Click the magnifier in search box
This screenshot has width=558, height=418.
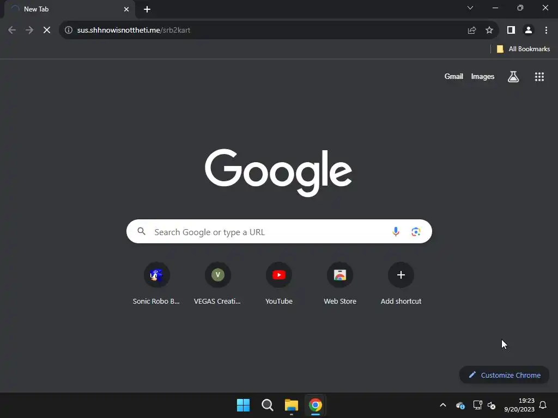141,231
